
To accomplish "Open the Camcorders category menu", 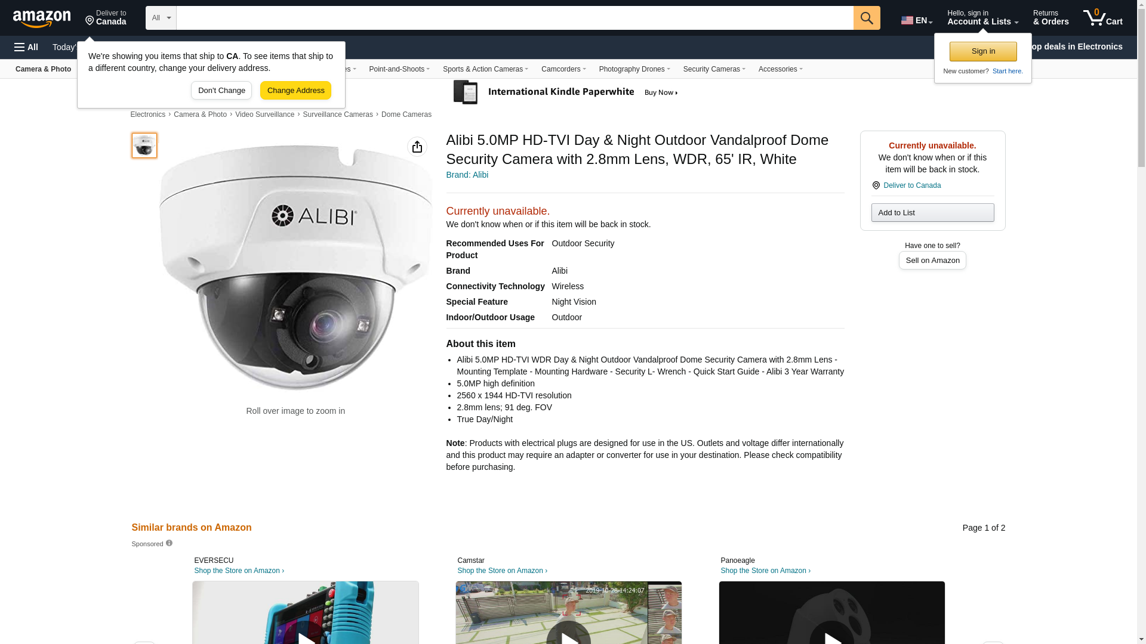I will 563,69.
